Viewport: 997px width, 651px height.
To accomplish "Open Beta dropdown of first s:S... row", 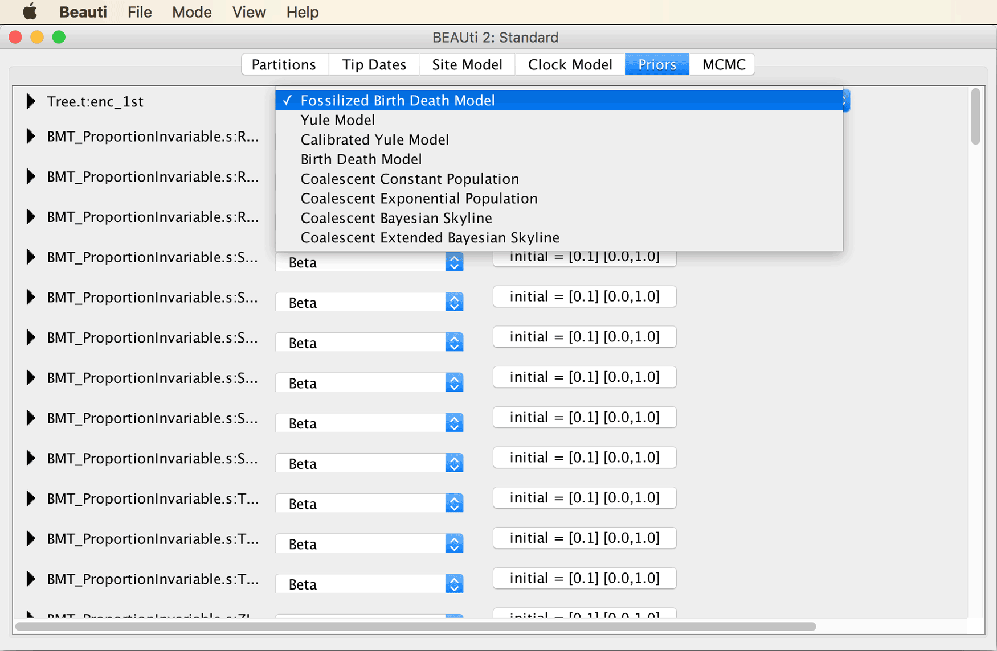I will point(369,262).
